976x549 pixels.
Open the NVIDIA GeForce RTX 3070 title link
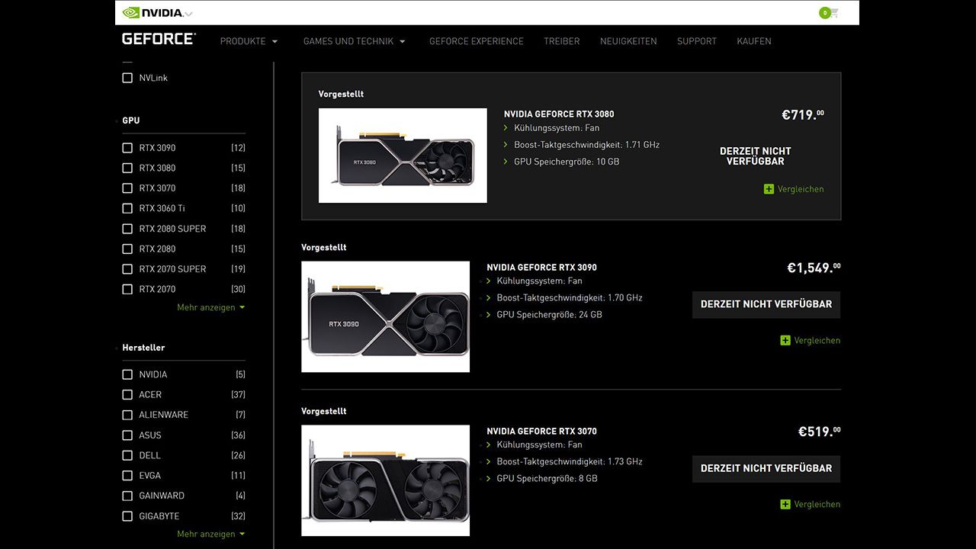pyautogui.click(x=541, y=432)
